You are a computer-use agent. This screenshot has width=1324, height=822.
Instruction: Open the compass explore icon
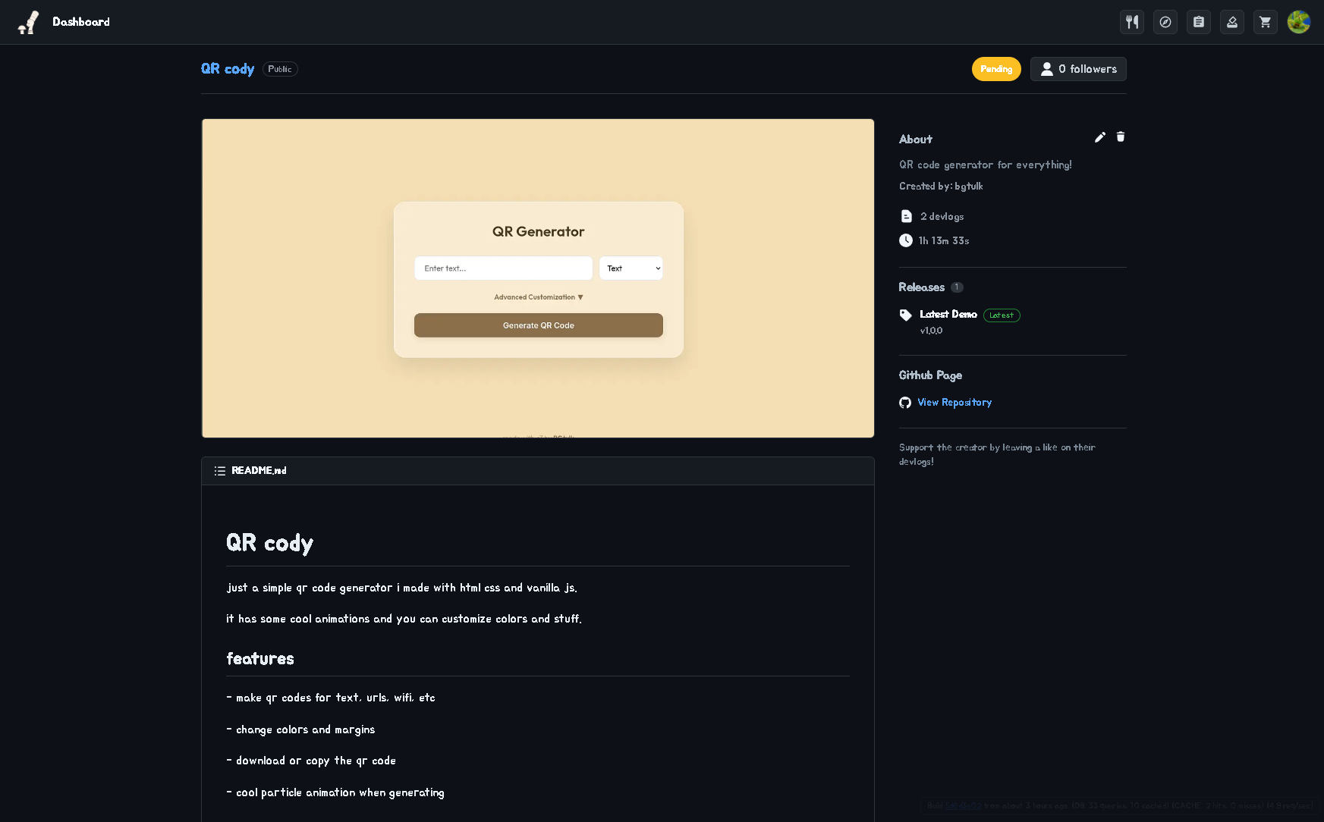1165,22
